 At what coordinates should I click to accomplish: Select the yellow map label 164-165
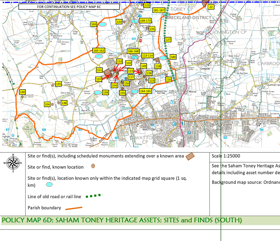coord(146,91)
